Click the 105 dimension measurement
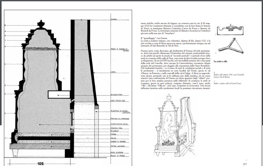Image resolution: width=263 pixels, height=166 pixels. (40, 163)
